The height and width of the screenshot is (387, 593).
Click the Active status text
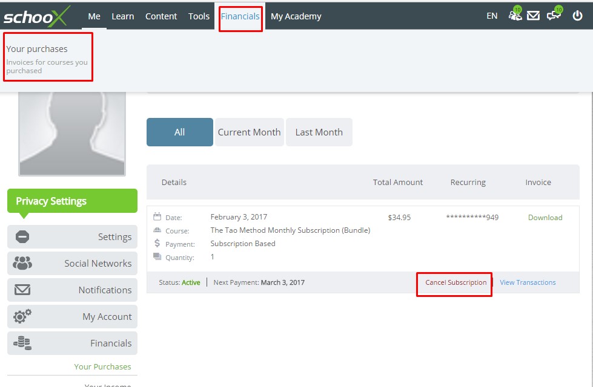tap(191, 282)
